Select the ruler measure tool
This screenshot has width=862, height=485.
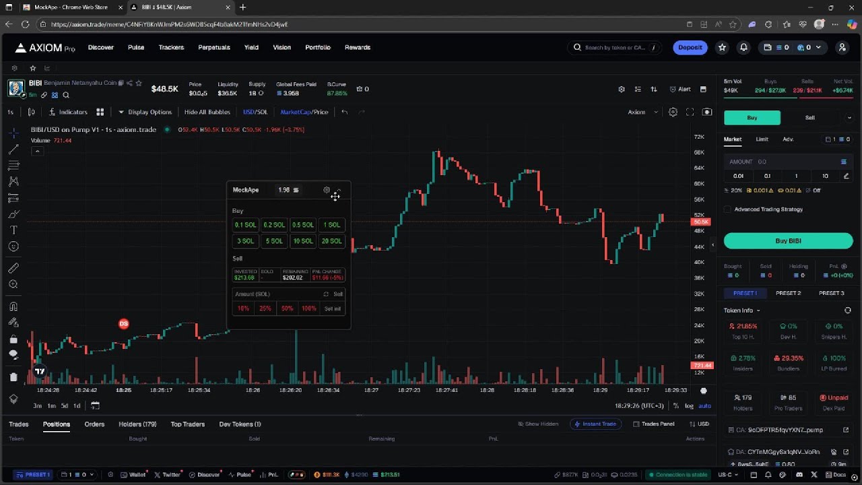pyautogui.click(x=13, y=268)
